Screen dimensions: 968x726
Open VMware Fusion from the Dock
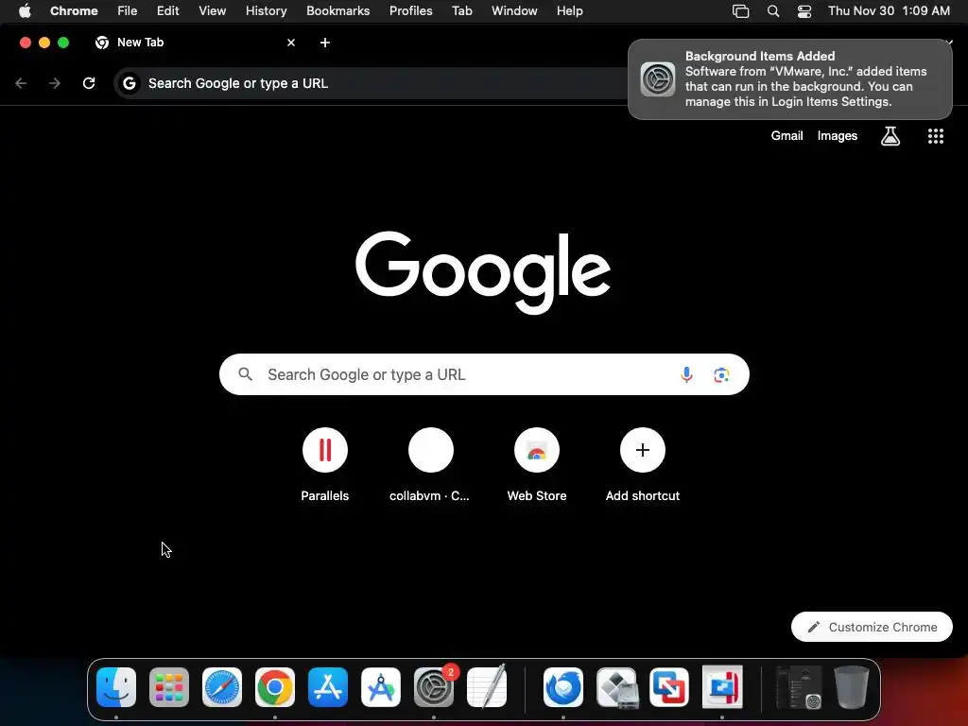(669, 687)
